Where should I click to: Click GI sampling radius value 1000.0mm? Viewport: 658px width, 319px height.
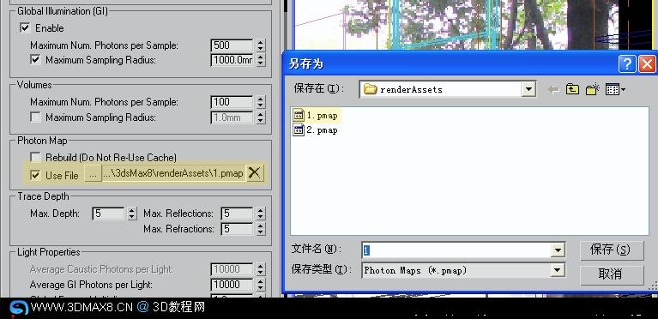(232, 60)
